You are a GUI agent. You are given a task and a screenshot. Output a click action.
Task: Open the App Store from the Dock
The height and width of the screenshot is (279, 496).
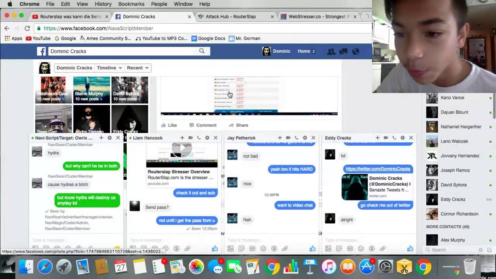(367, 267)
